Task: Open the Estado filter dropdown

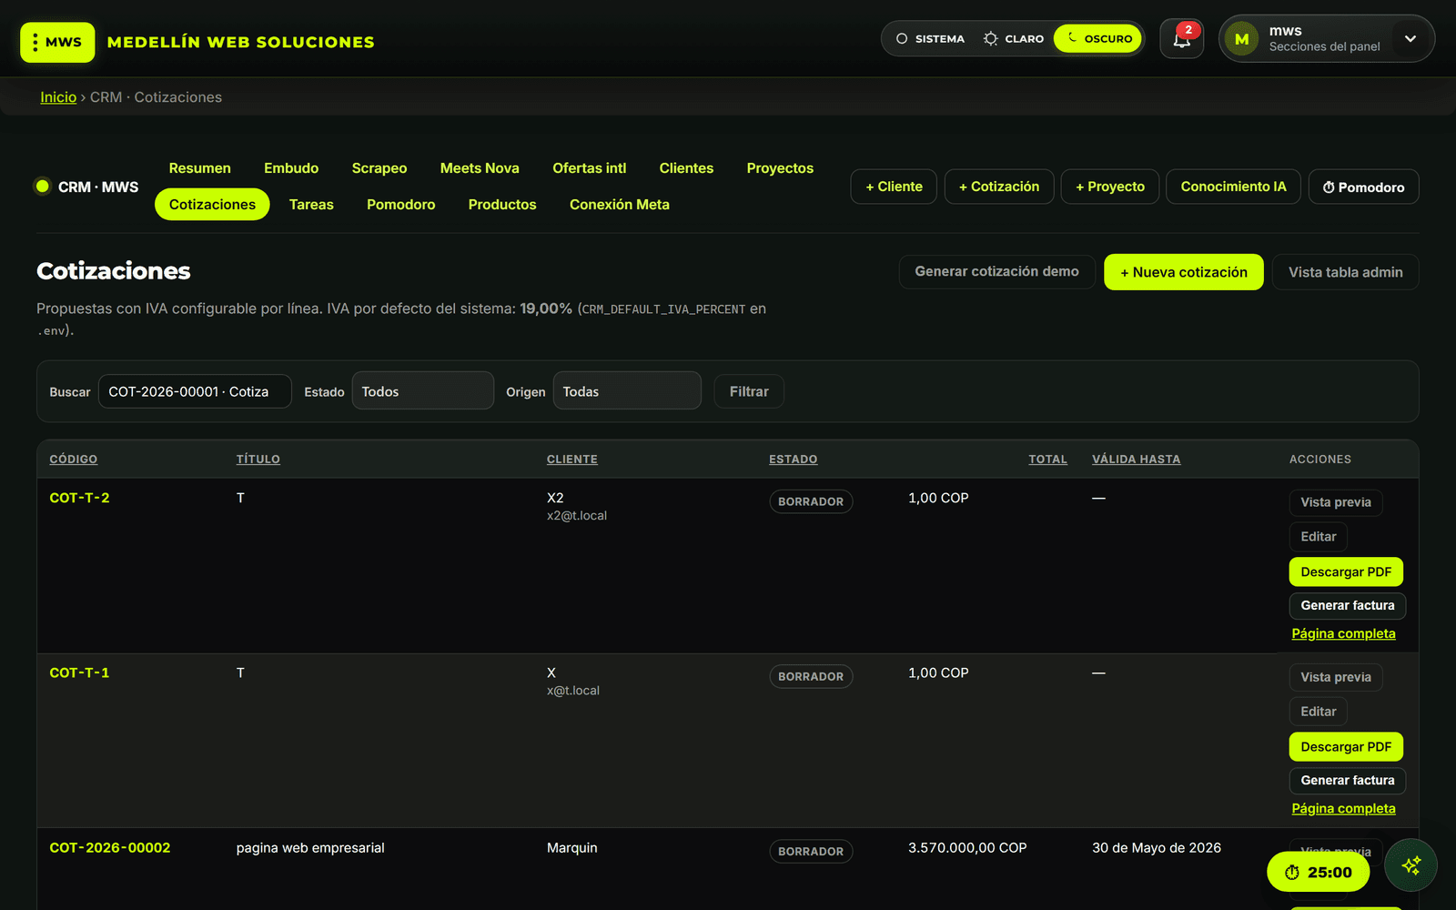Action: pos(422,391)
